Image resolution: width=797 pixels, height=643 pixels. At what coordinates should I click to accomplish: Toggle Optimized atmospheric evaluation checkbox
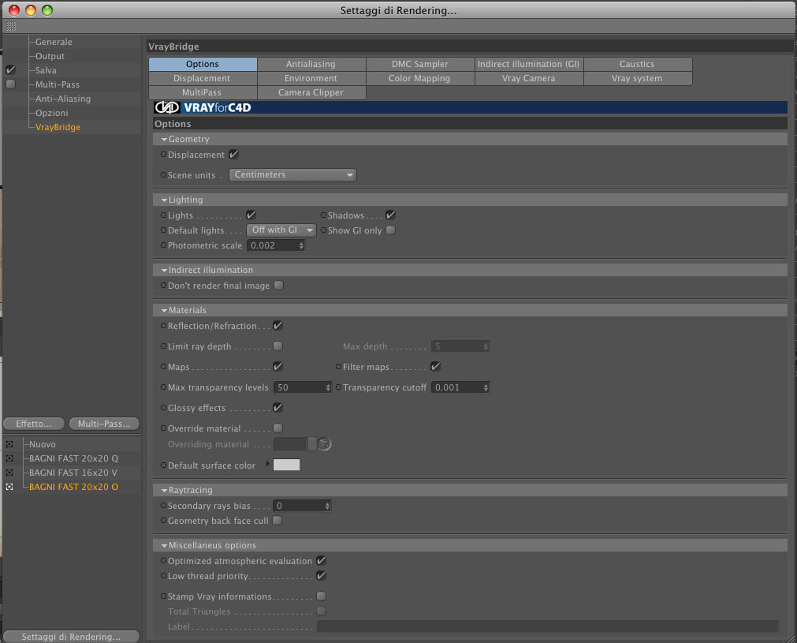point(321,561)
